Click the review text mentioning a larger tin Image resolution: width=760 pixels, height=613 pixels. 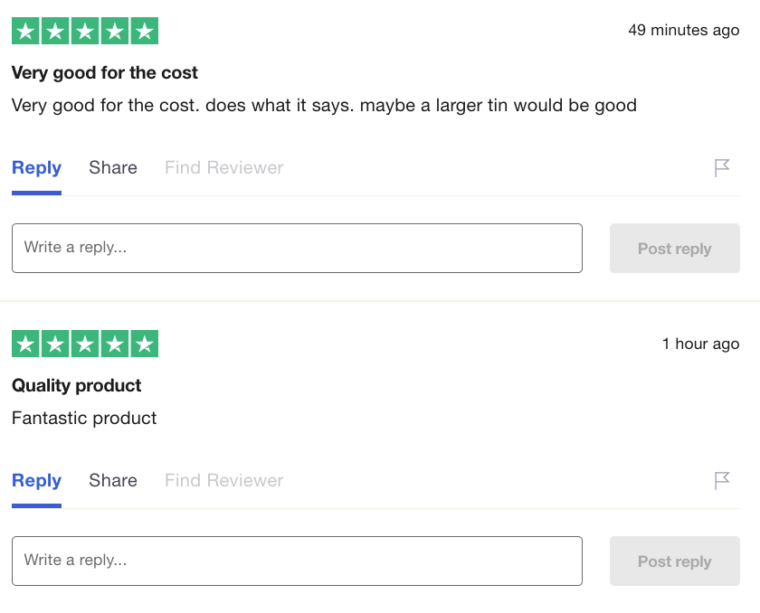[324, 105]
